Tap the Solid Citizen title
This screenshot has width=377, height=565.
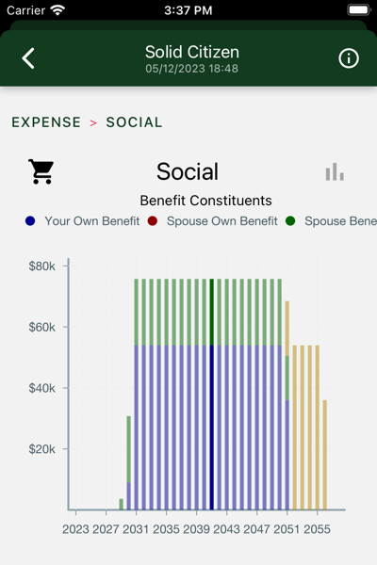(x=192, y=52)
